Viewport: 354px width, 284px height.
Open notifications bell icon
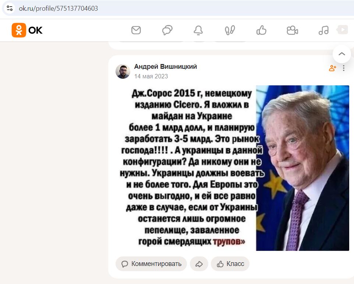pyautogui.click(x=198, y=30)
